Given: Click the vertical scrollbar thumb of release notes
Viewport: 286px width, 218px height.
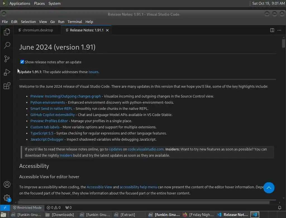Looking at the screenshot, I should click(x=283, y=43).
